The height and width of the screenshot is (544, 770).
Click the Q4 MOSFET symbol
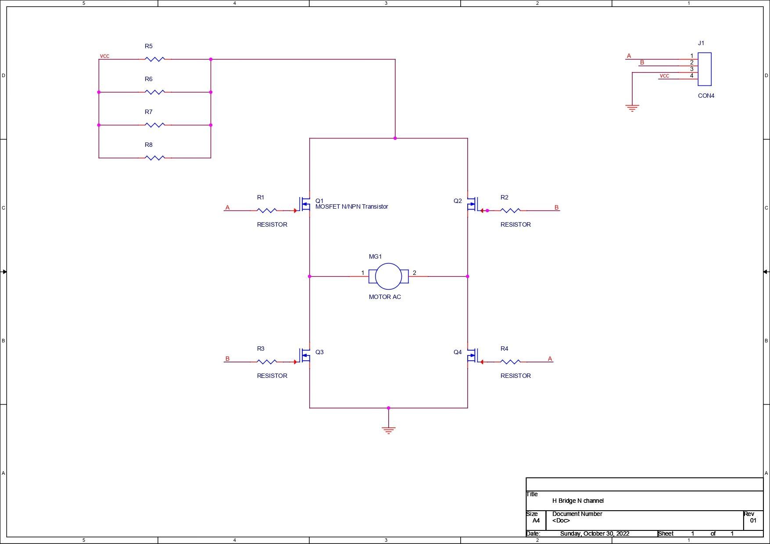click(x=472, y=355)
